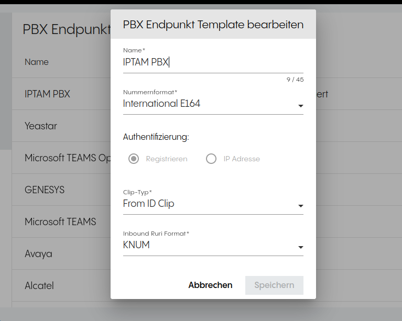
Task: Select the GENESYS template row
Action: tap(45, 190)
